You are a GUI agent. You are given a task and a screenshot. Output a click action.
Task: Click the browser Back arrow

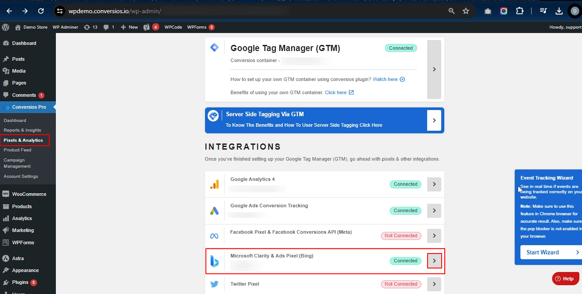point(9,11)
